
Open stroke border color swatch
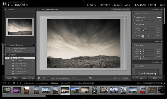[159, 17]
